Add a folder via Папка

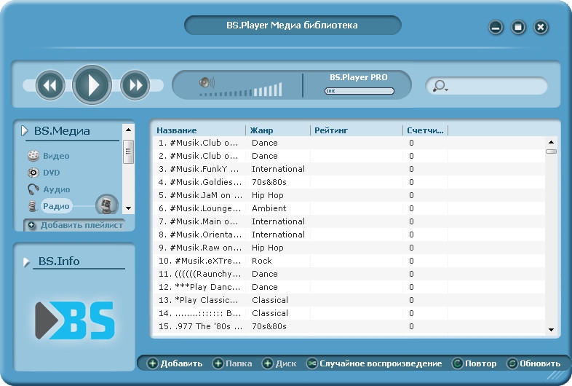pos(239,363)
